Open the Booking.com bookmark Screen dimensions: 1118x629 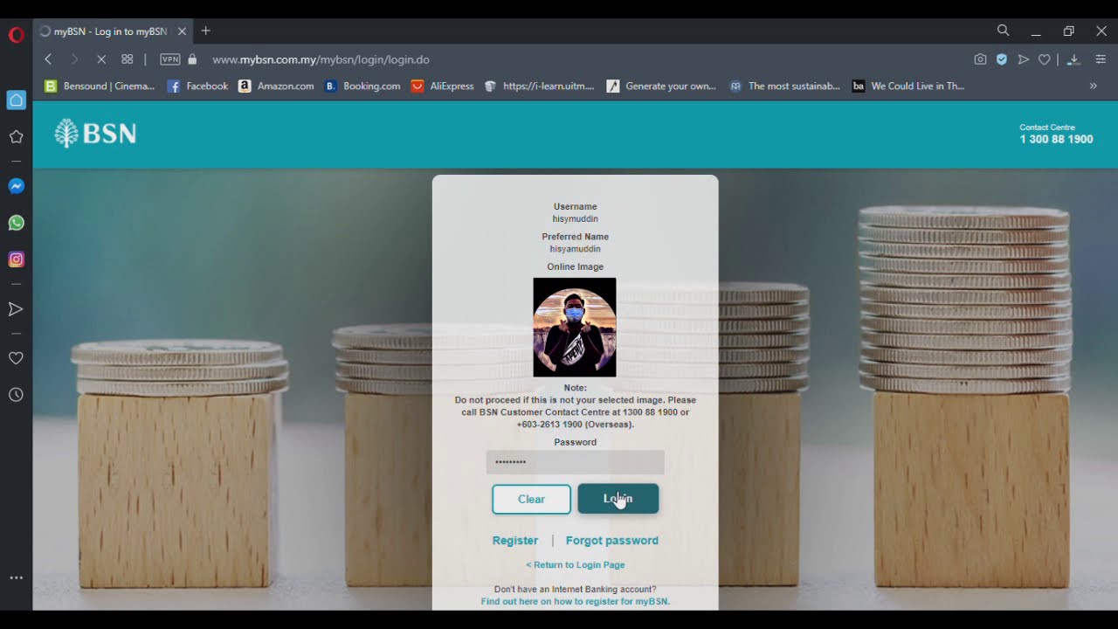[x=362, y=86]
